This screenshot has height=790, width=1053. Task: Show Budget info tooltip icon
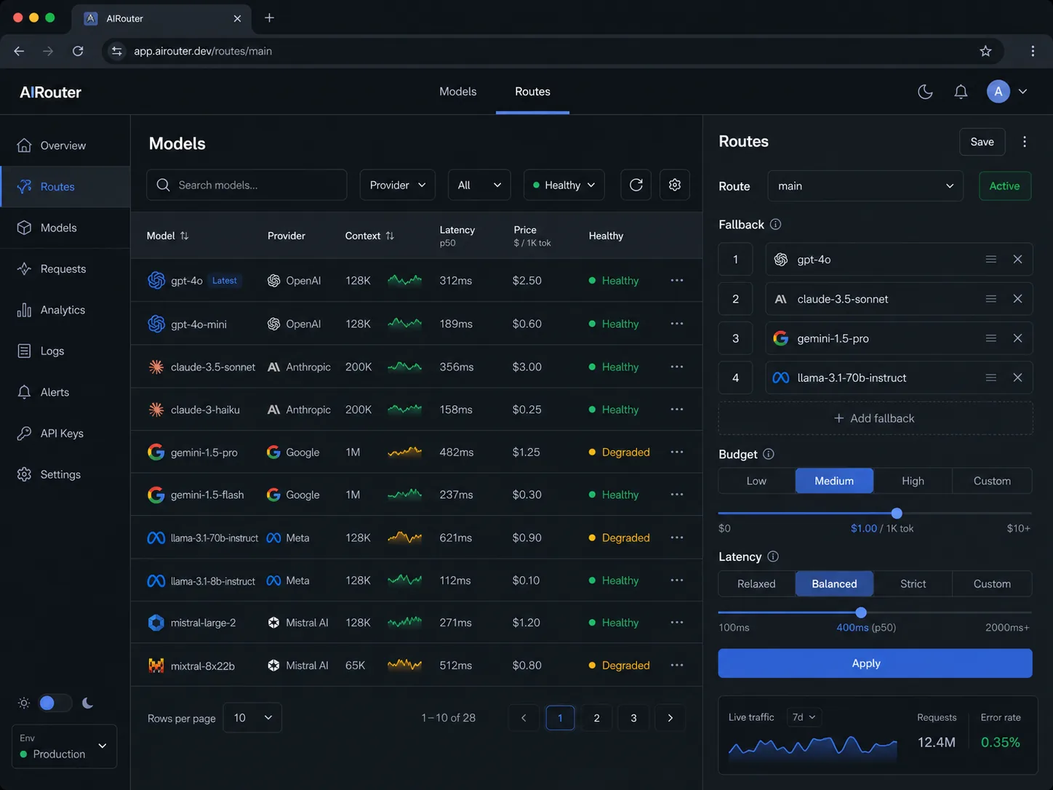coord(769,454)
